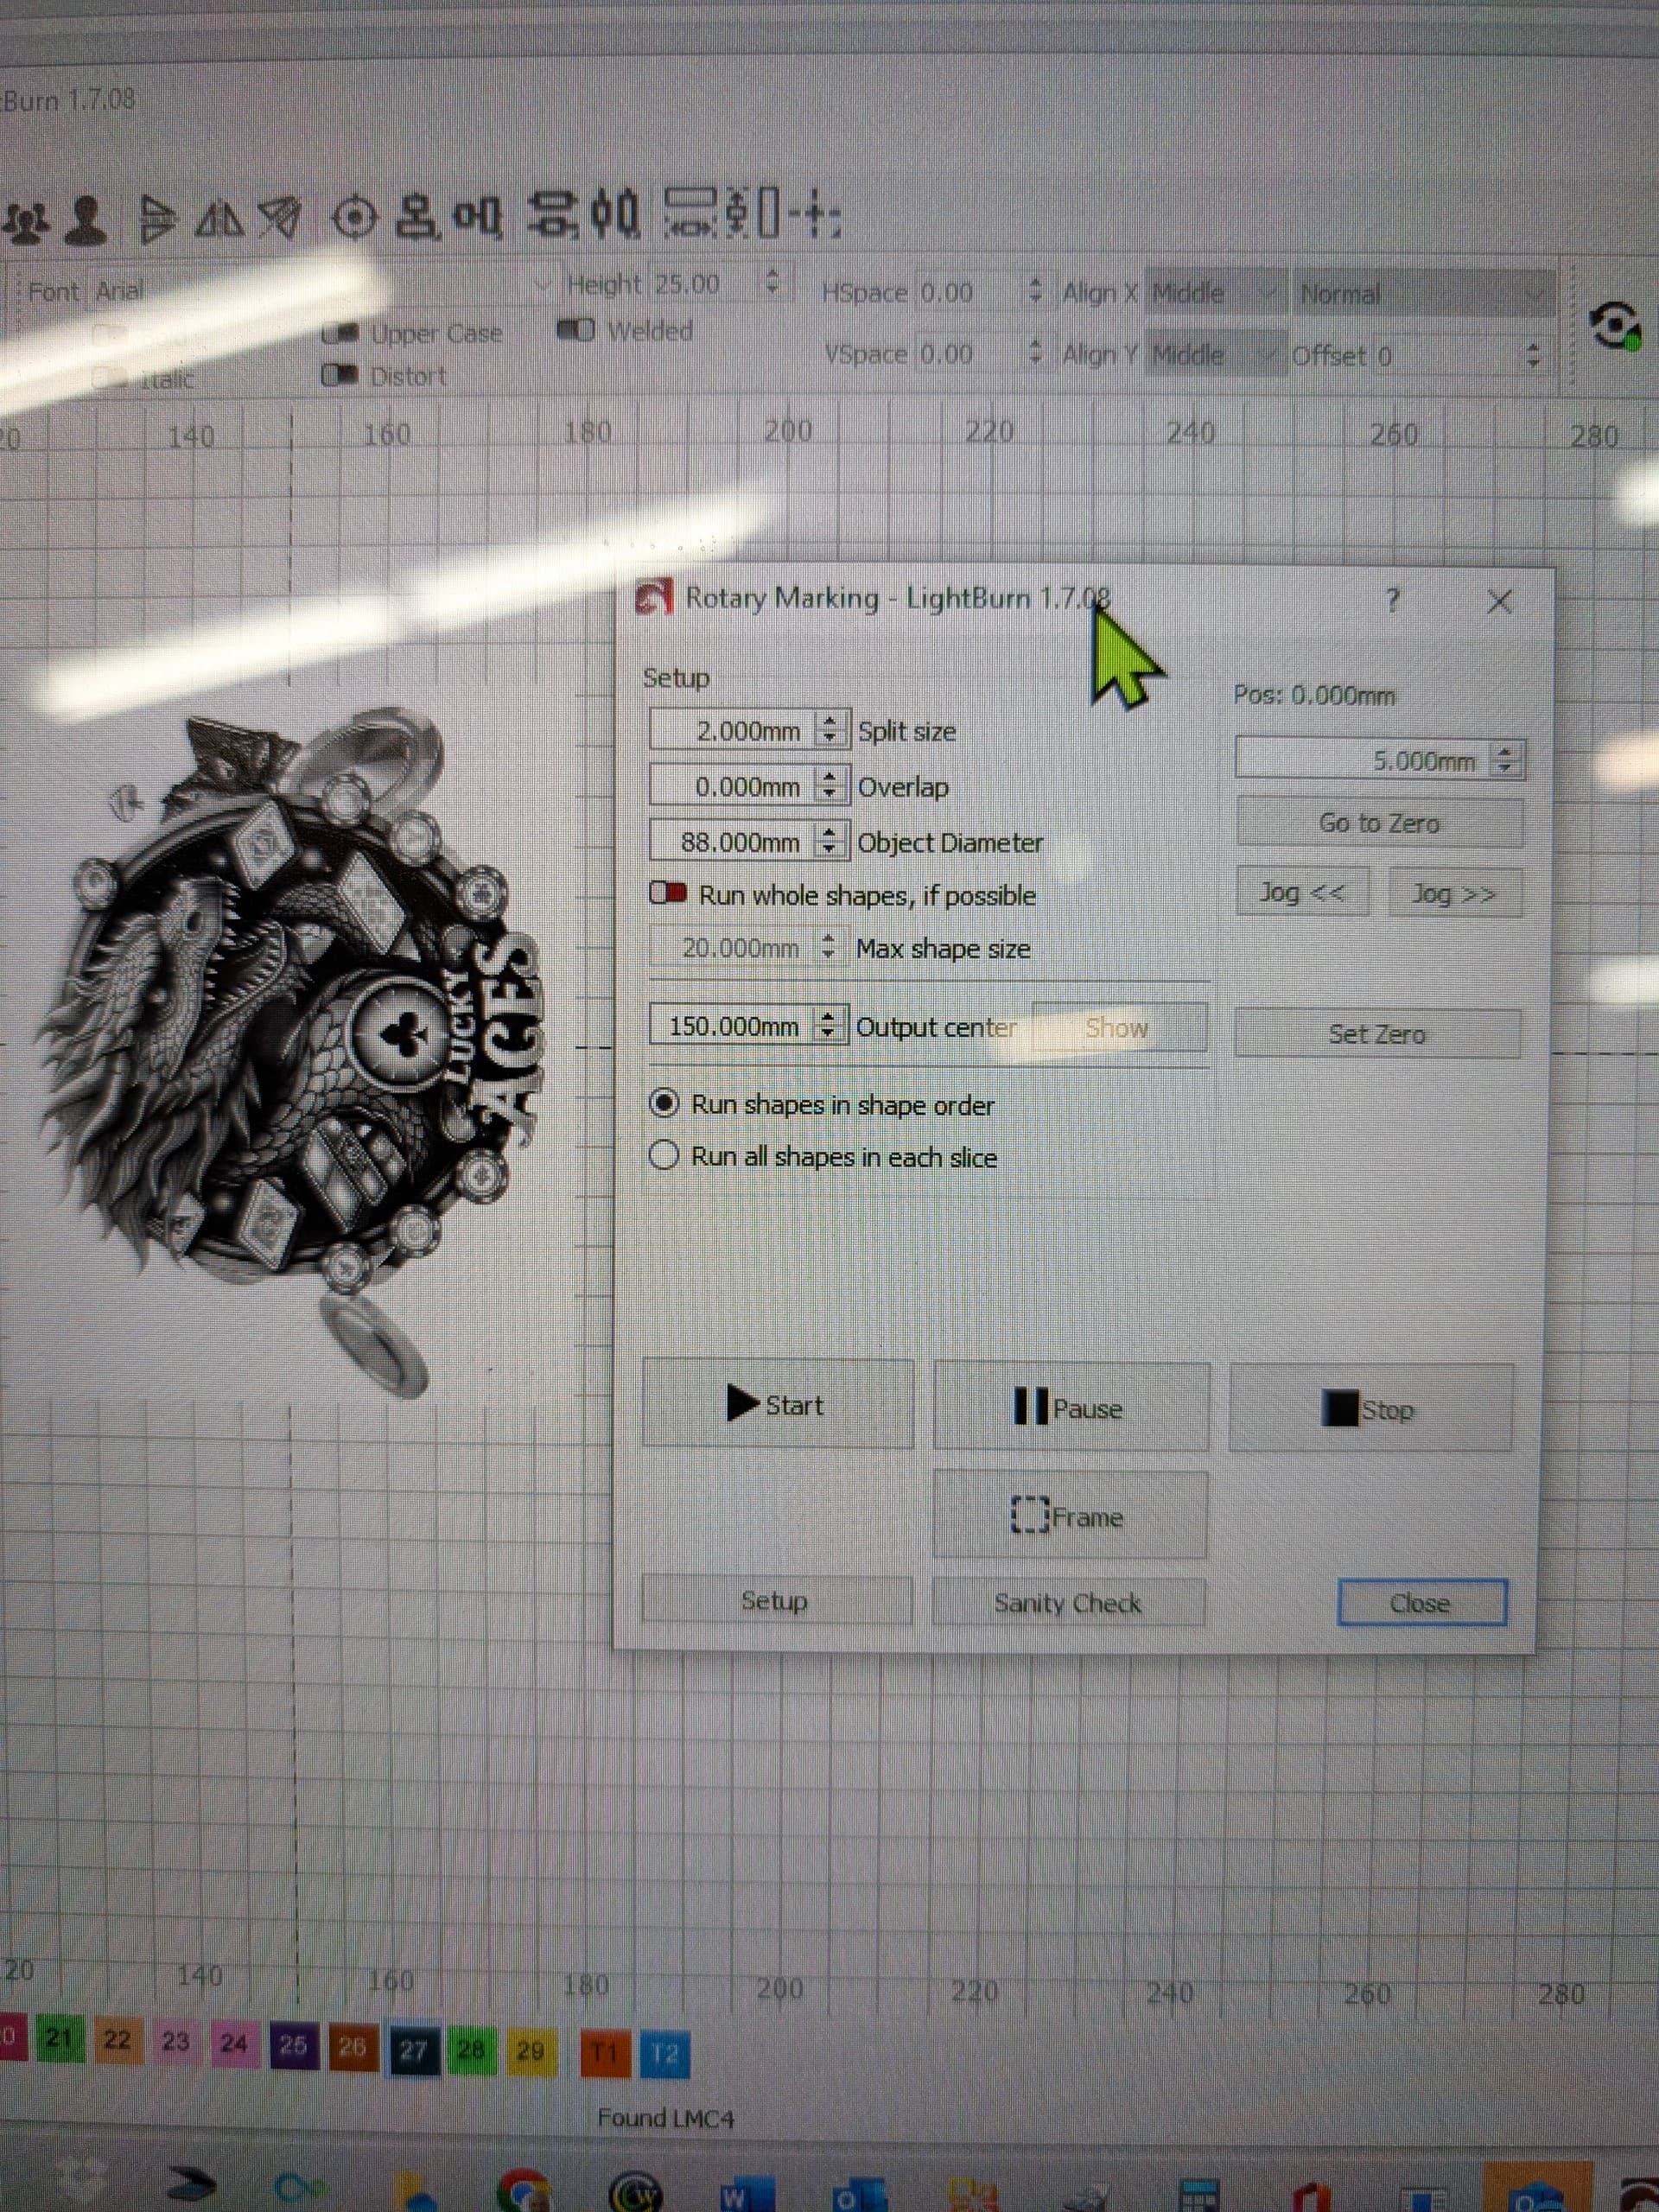Viewport: 1659px width, 2212px height.
Task: Click the Set Zero button
Action: coord(1378,1034)
